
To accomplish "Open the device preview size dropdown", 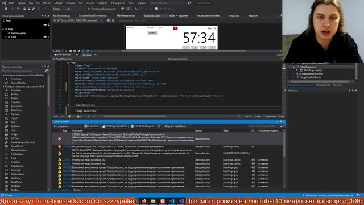I will click(x=78, y=20).
